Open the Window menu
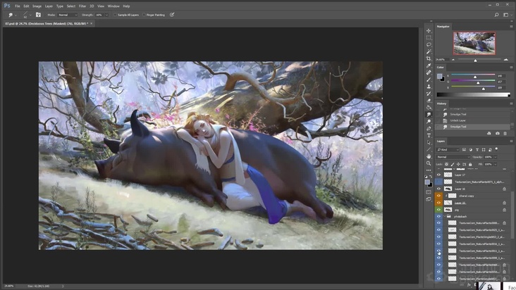Screen dimensions: 516x290 [x=113, y=6]
